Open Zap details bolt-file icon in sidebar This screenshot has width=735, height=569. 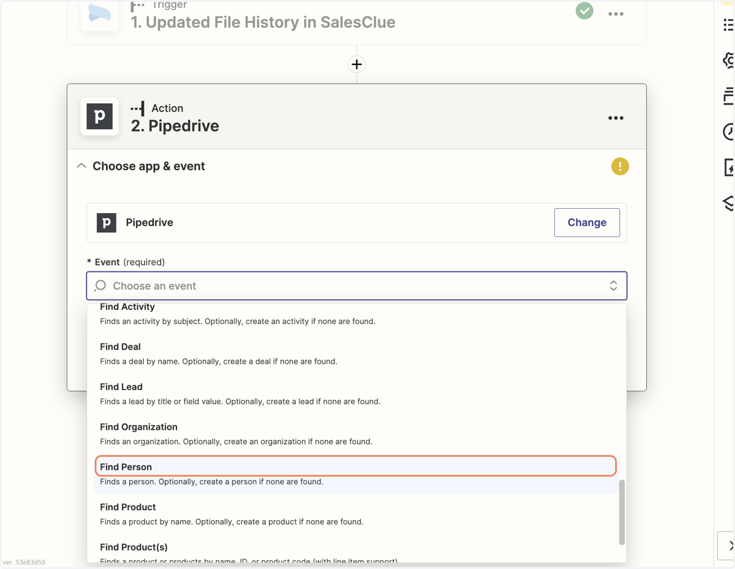click(x=728, y=167)
